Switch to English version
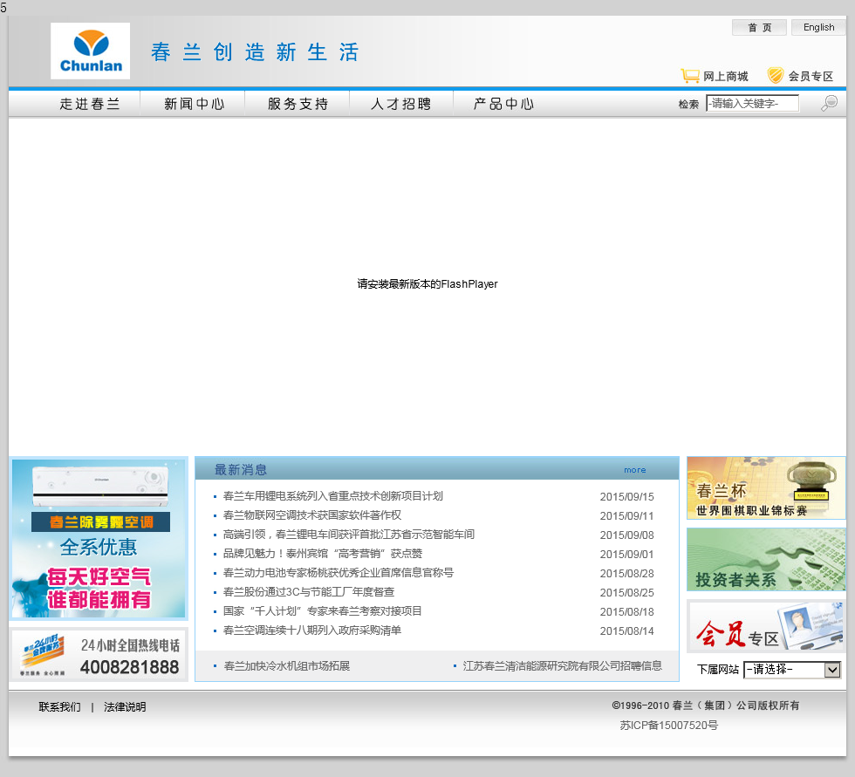The height and width of the screenshot is (777, 855). (818, 27)
